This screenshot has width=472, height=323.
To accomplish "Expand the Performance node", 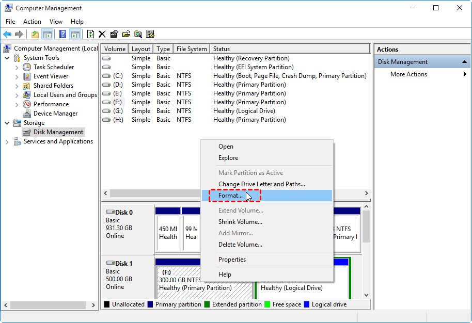I will coord(17,105).
